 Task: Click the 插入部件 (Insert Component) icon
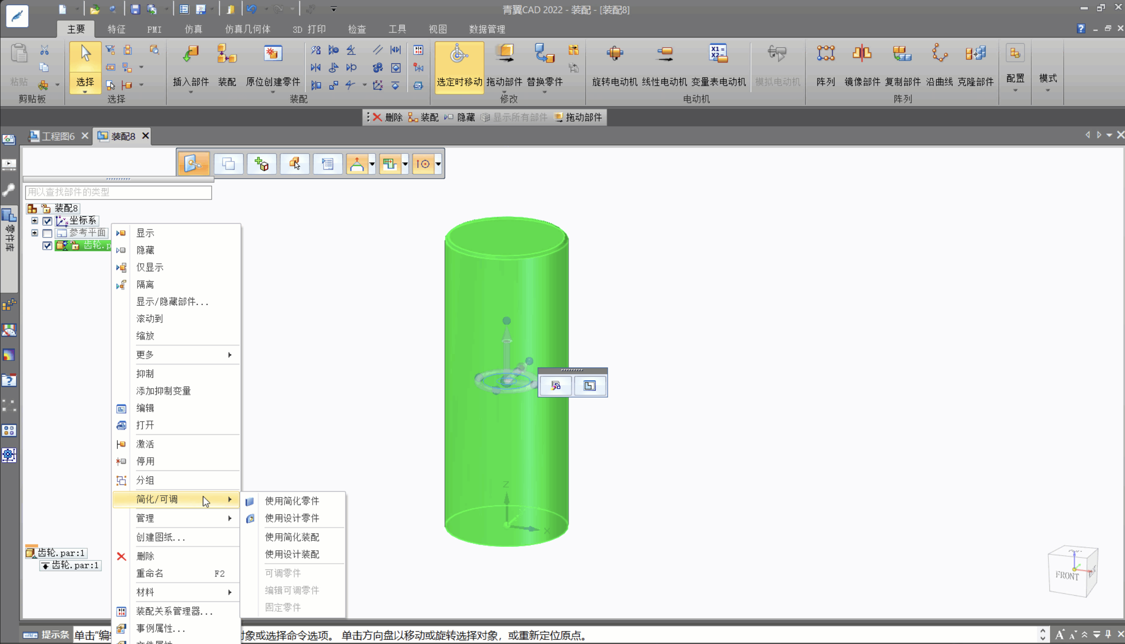tap(190, 54)
